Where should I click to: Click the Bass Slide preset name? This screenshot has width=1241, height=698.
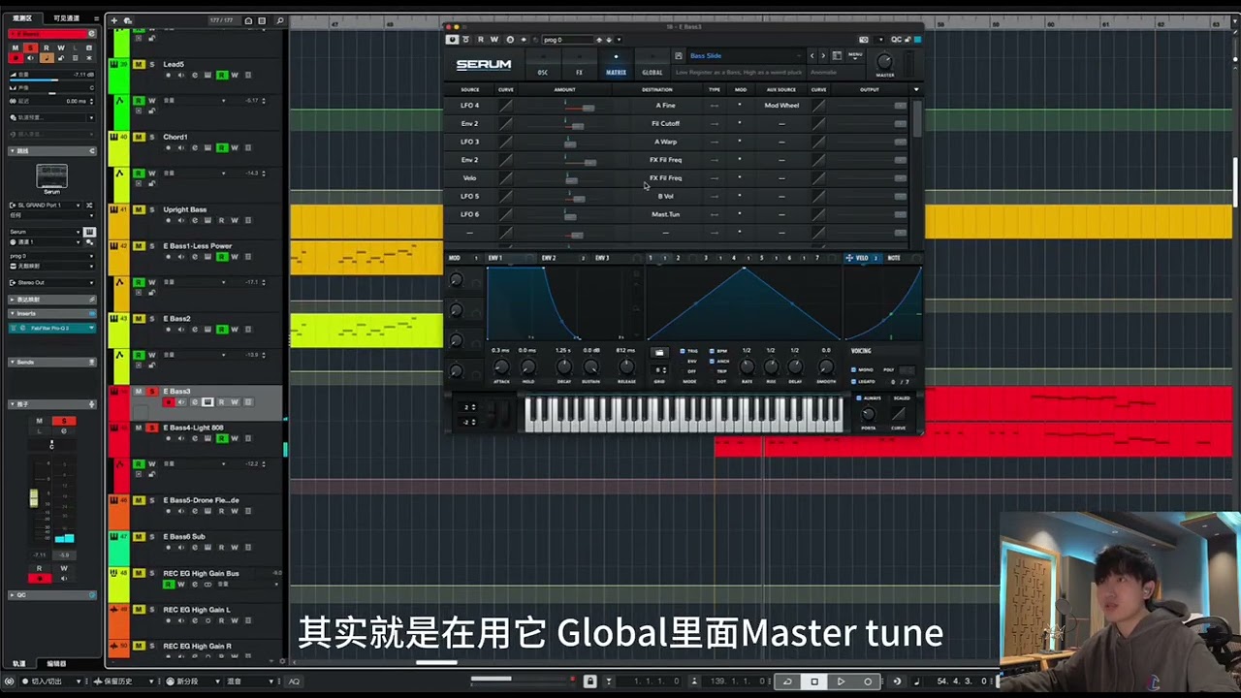pyautogui.click(x=706, y=56)
